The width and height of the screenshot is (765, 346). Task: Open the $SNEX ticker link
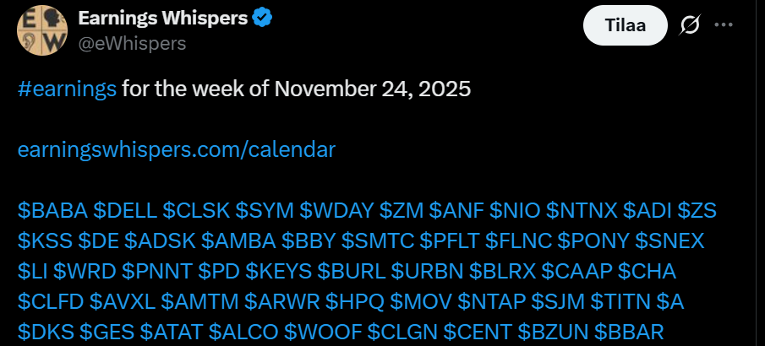669,241
